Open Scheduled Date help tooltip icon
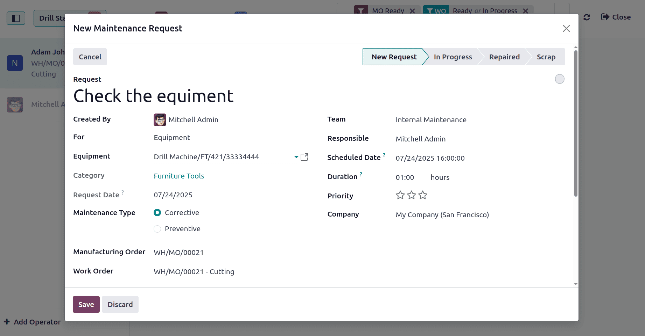The height and width of the screenshot is (336, 645). point(384,155)
